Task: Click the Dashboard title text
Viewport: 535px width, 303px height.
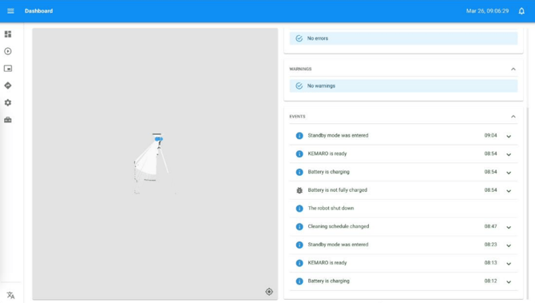Action: [x=38, y=11]
